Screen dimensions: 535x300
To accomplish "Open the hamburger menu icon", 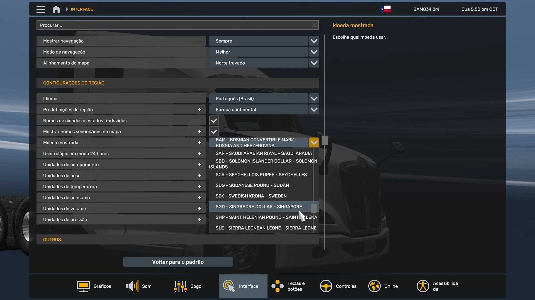I will coord(40,9).
